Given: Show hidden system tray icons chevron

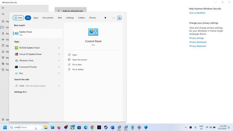Looking at the screenshot, I should point(186,127).
